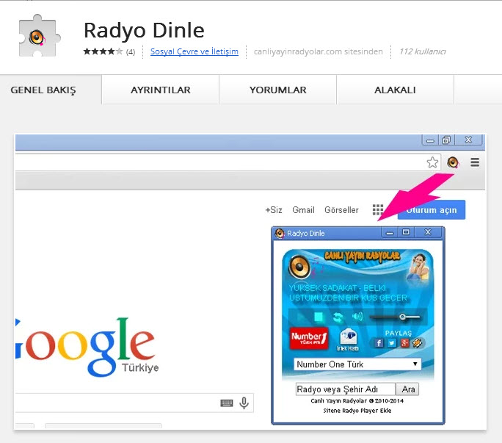
Task: Click the +Siz link on Google page
Action: [x=274, y=210]
